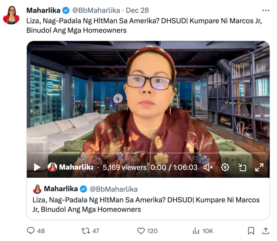277x241 pixels.
Task: Expand video to fullscreen
Action: tap(259, 167)
